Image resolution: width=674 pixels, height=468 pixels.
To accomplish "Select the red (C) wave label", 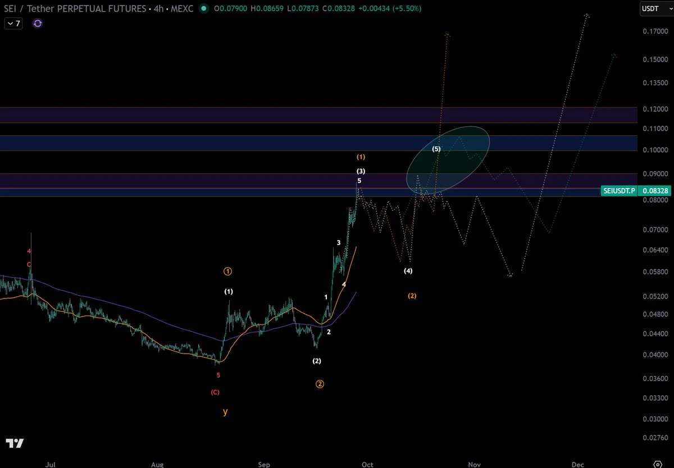I will tap(215, 392).
